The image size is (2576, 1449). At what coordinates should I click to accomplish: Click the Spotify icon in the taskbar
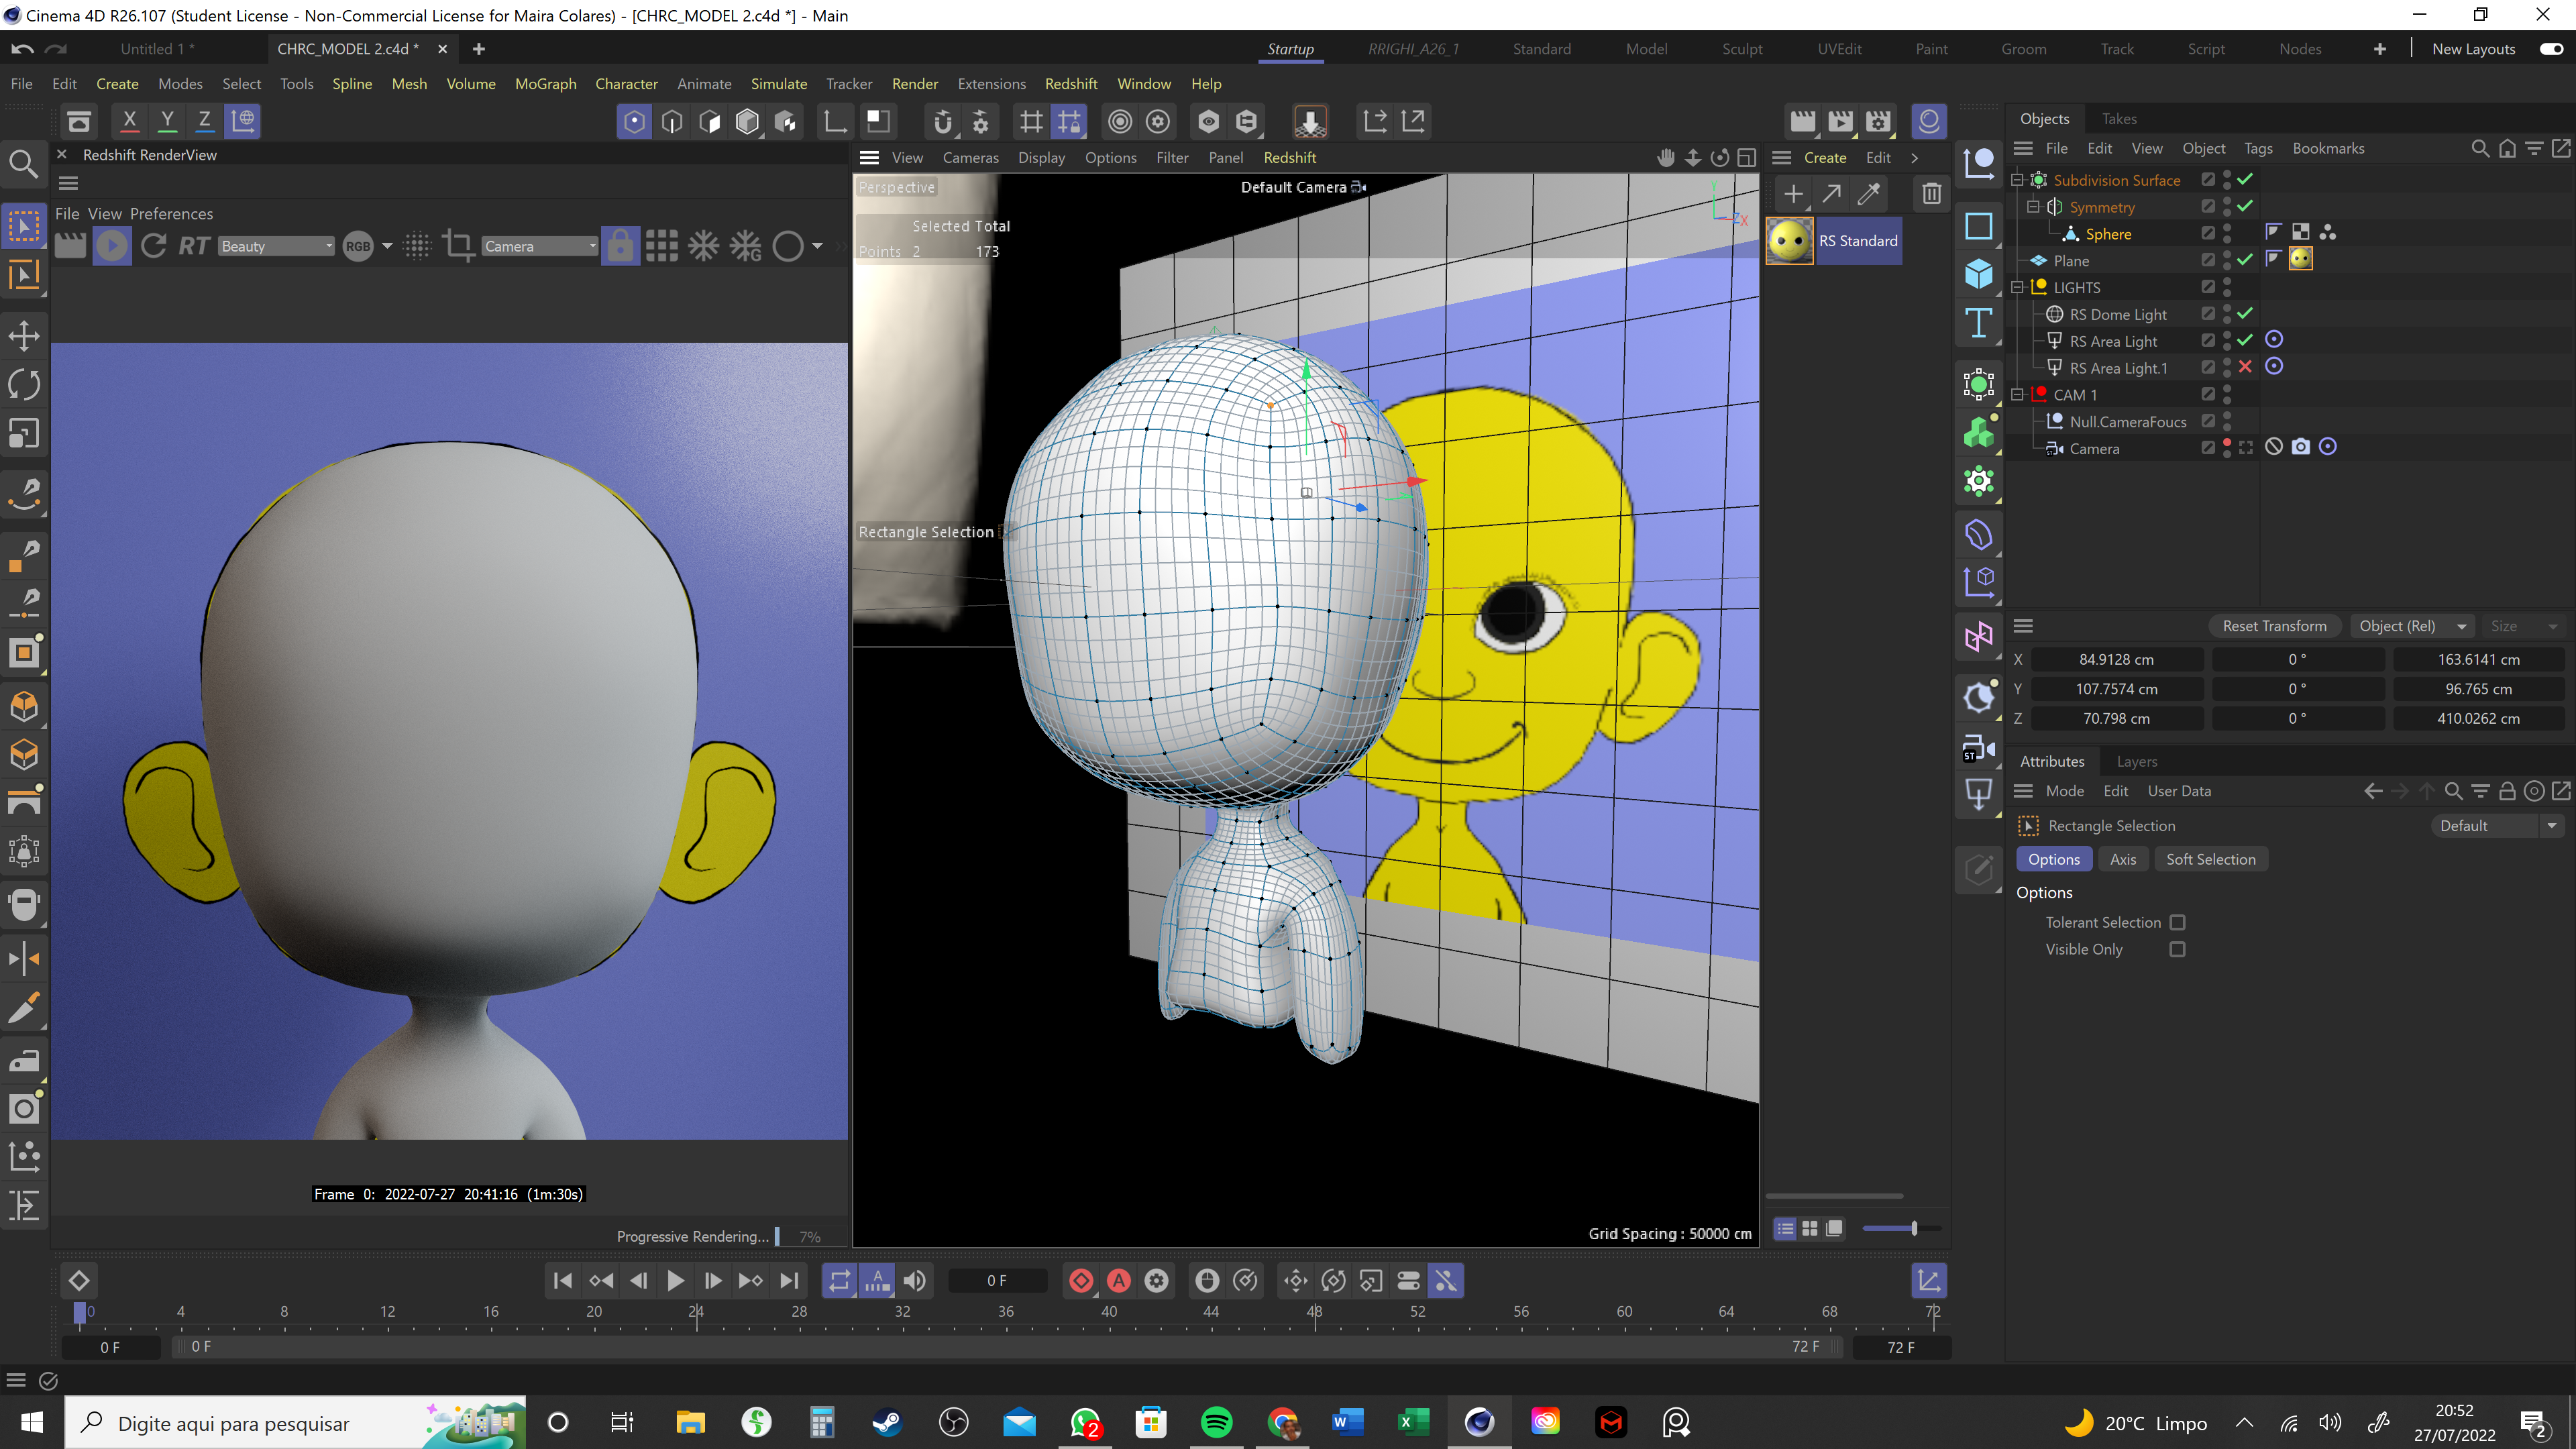pos(1216,1422)
